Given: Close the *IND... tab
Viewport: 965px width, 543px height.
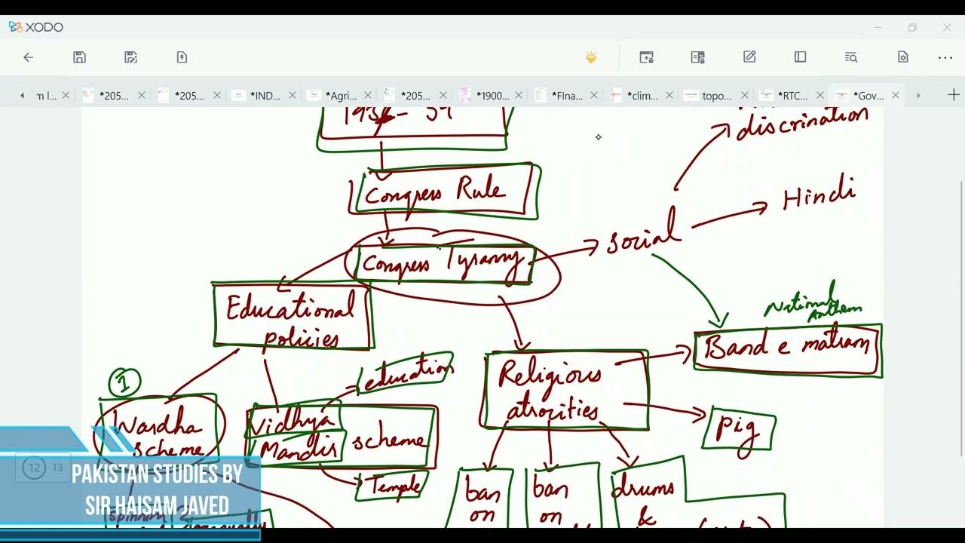Looking at the screenshot, I should (x=293, y=96).
